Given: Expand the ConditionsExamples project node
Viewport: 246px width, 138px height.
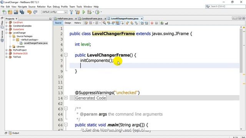Looking at the screenshot, I should (7, 26).
